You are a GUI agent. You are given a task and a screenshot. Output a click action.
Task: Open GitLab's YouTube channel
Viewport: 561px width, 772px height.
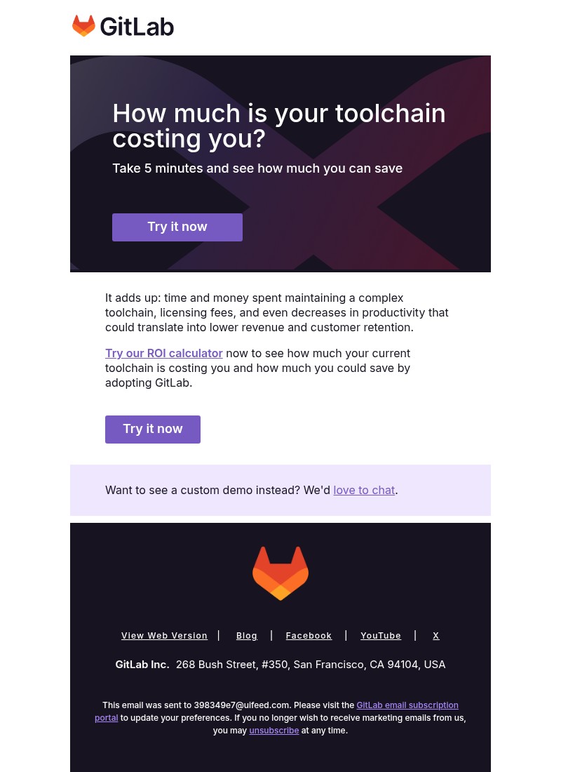381,635
